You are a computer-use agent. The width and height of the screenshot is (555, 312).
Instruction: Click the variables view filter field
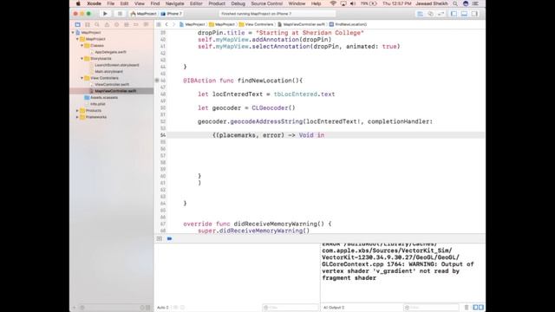point(291,308)
